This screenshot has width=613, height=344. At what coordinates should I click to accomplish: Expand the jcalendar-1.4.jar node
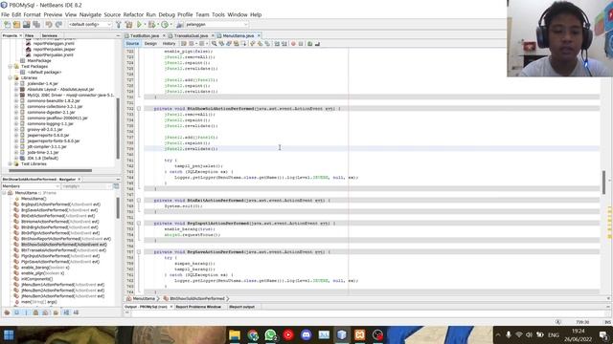point(16,83)
